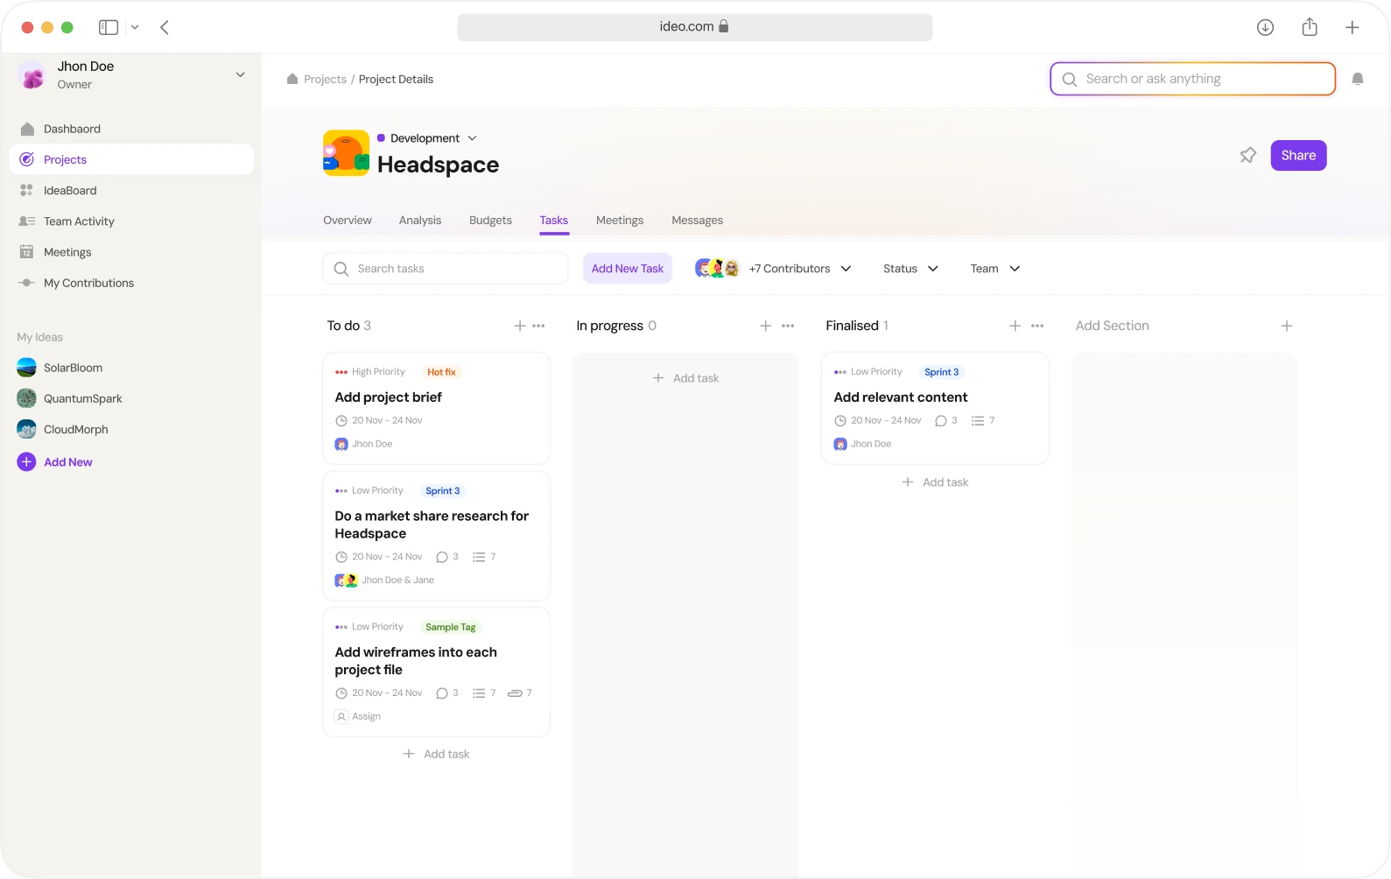Open the Add relevant content task card
This screenshot has width=1391, height=879.
pyautogui.click(x=936, y=408)
